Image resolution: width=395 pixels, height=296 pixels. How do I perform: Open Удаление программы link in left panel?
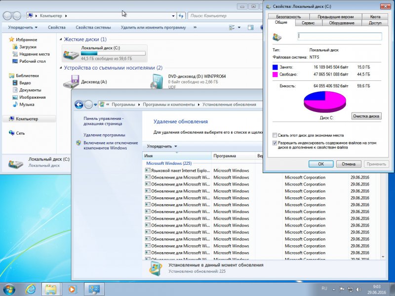pos(104,135)
